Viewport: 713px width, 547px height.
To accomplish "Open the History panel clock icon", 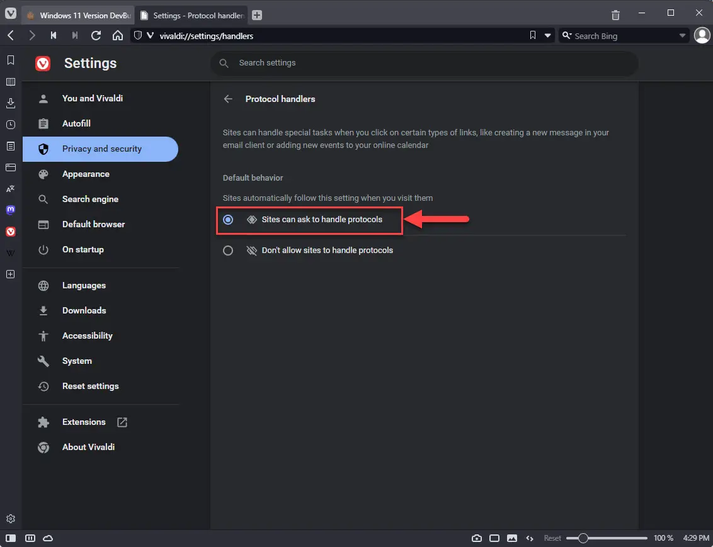I will coord(11,125).
